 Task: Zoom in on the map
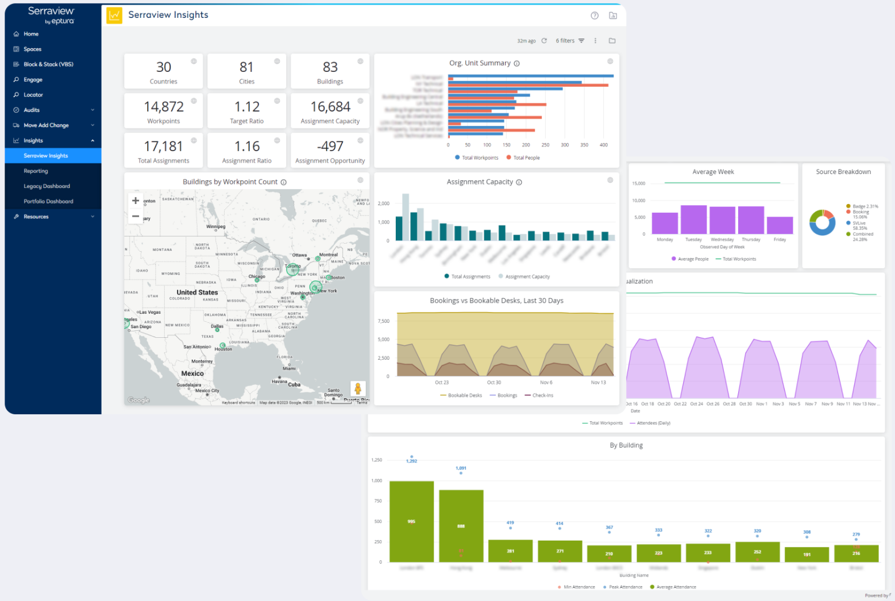click(x=136, y=201)
